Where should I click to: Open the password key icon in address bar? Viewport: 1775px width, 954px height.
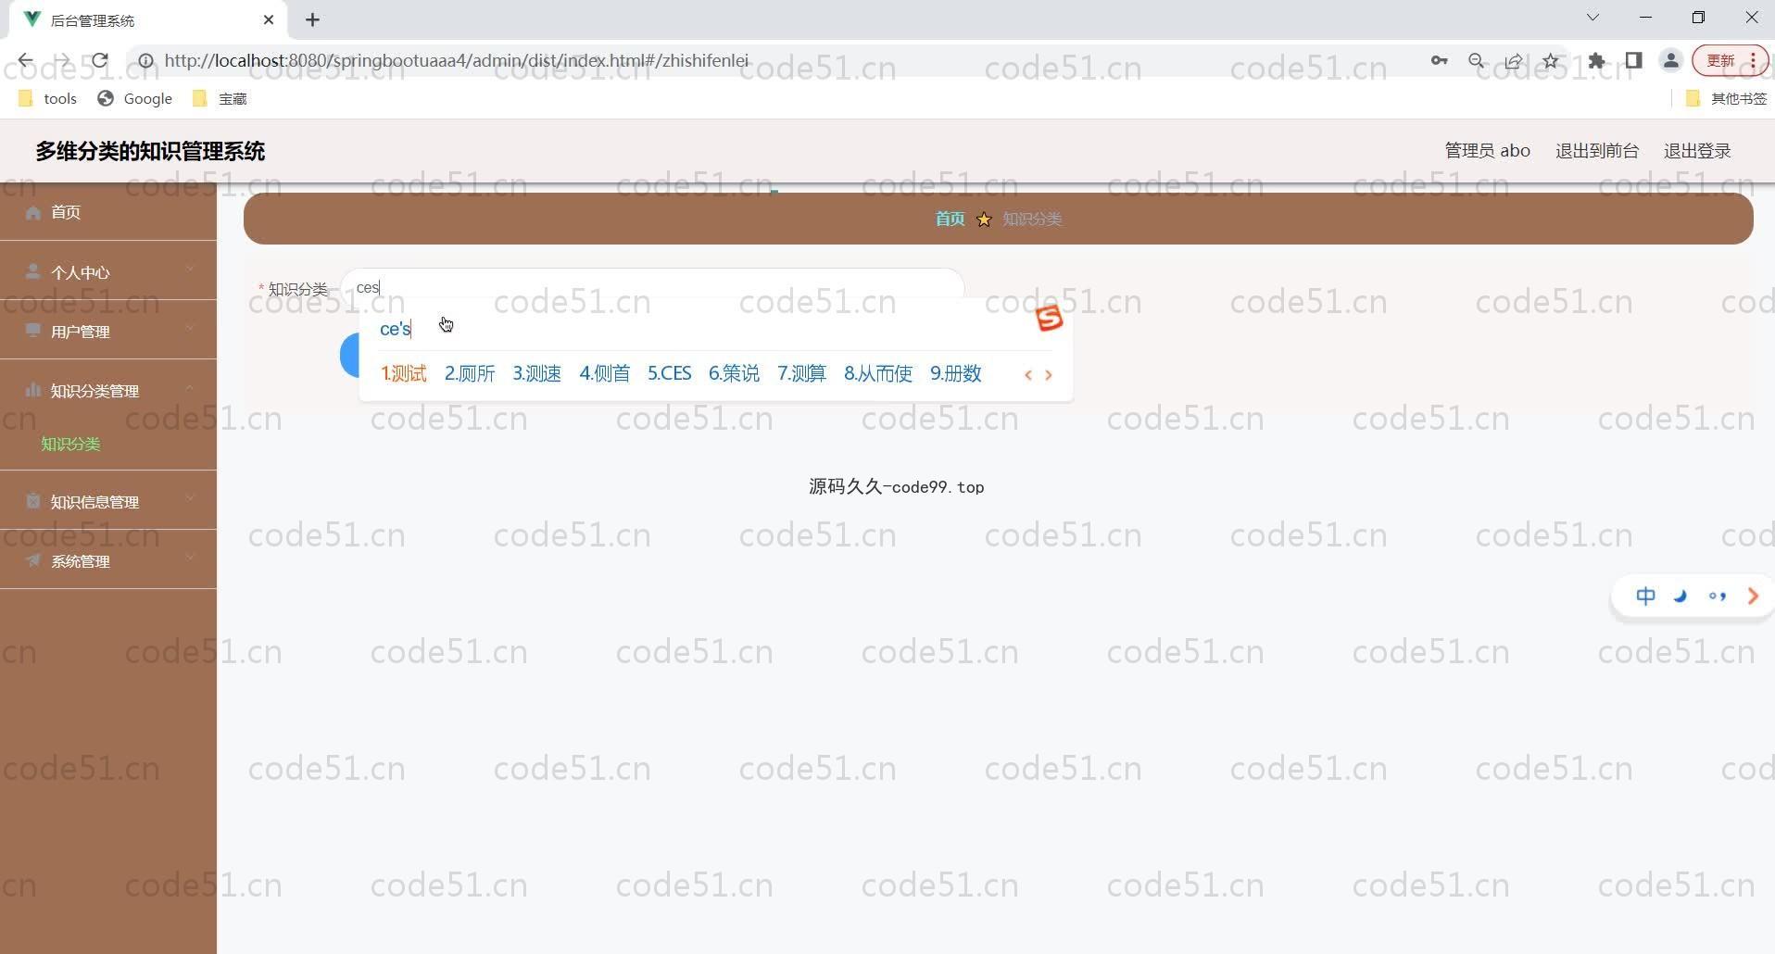pos(1439,61)
